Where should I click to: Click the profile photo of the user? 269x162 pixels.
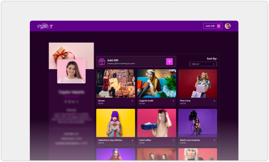tap(71, 71)
